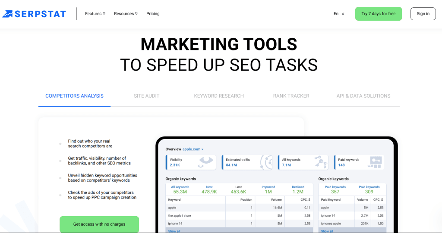
Task: Expand the Resources menu
Action: tap(126, 14)
